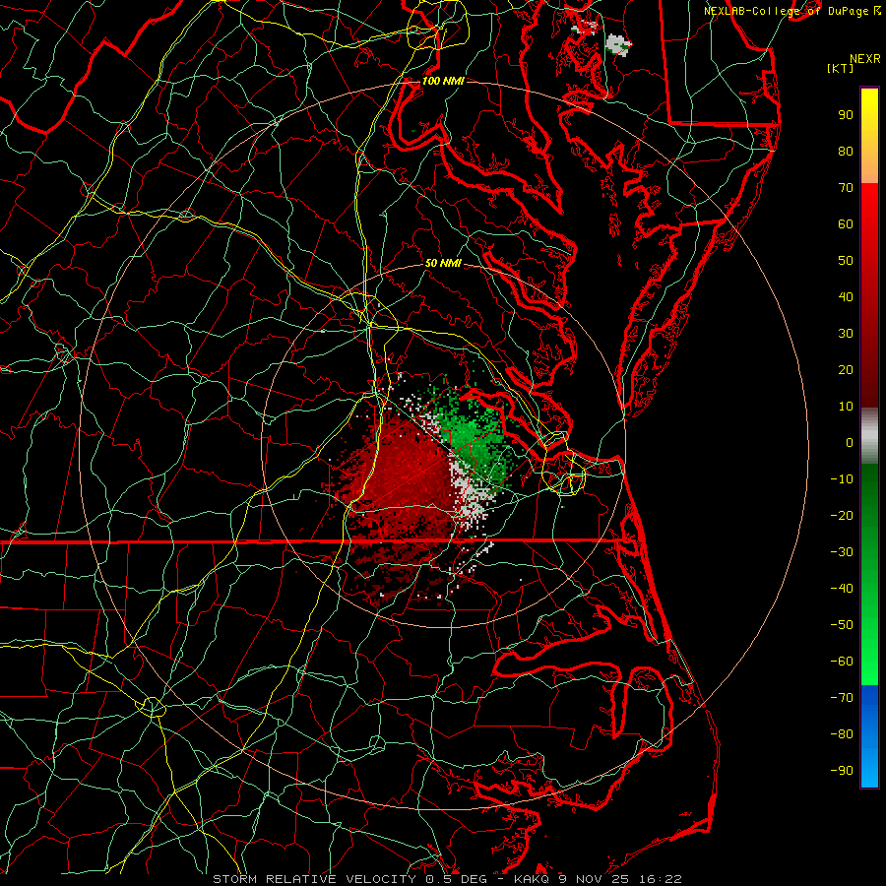Click the -30 value on the velocity scale
The image size is (886, 886).
842,552
